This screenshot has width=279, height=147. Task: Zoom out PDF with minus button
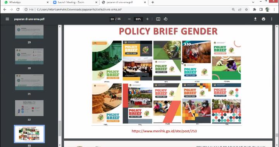[129, 19]
